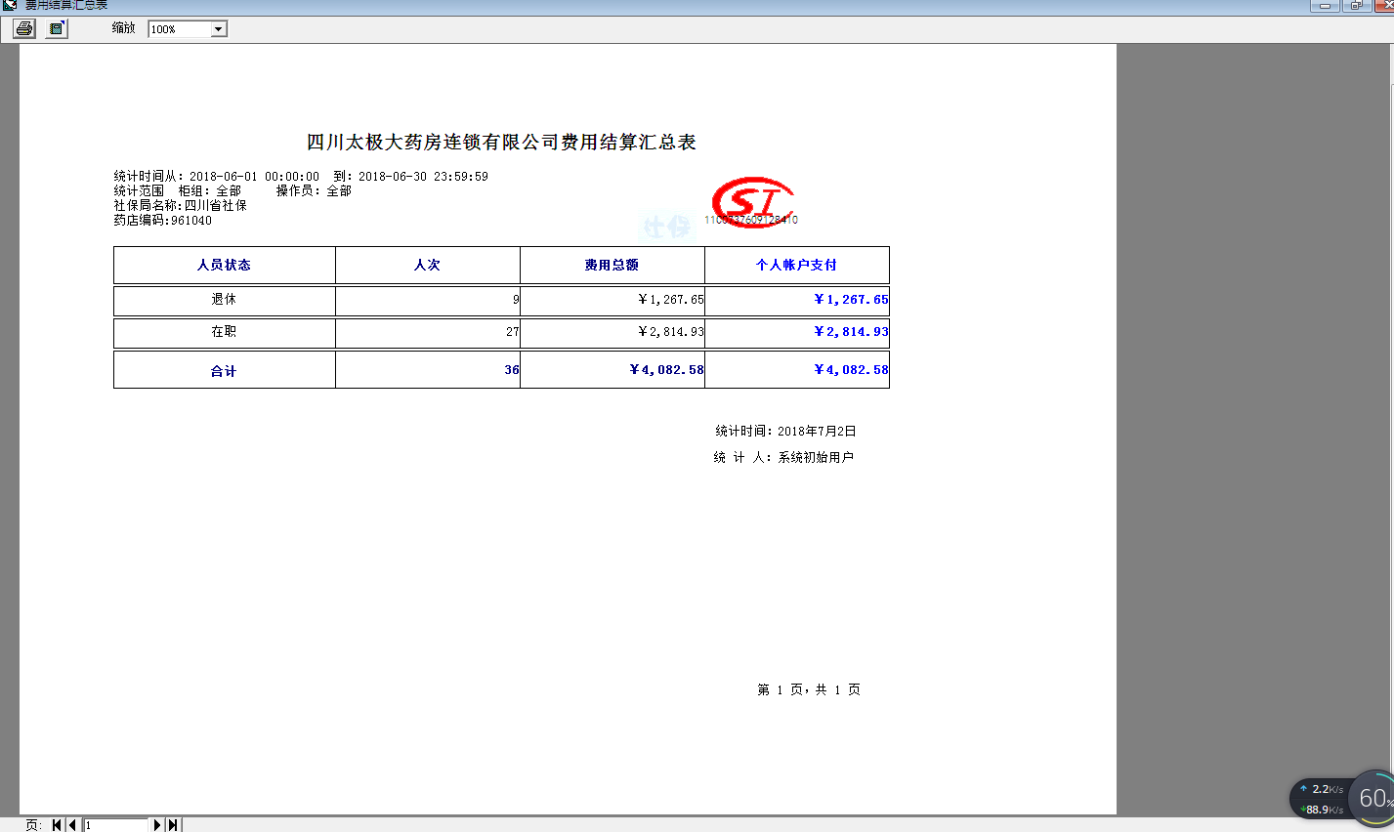The width and height of the screenshot is (1394, 832).
Task: Click the page number input field
Action: (x=115, y=825)
